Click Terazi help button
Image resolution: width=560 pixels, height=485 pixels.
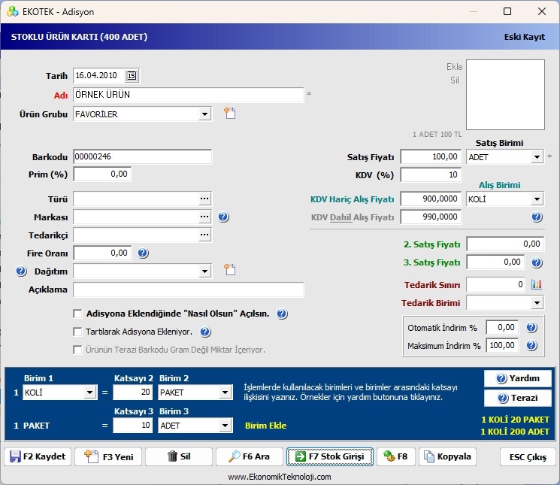point(517,398)
